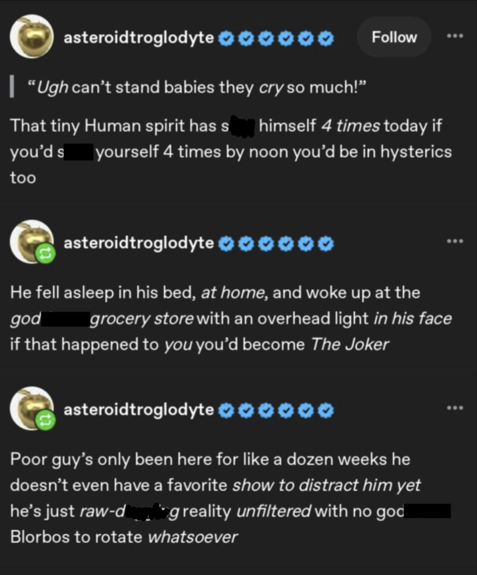Screen dimensions: 477x575
Task: Click the avatar beside the grocery store reblog
Action: coord(30,241)
